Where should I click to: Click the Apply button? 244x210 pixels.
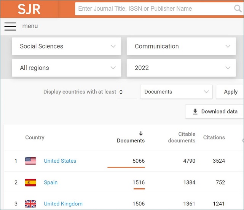pyautogui.click(x=231, y=92)
